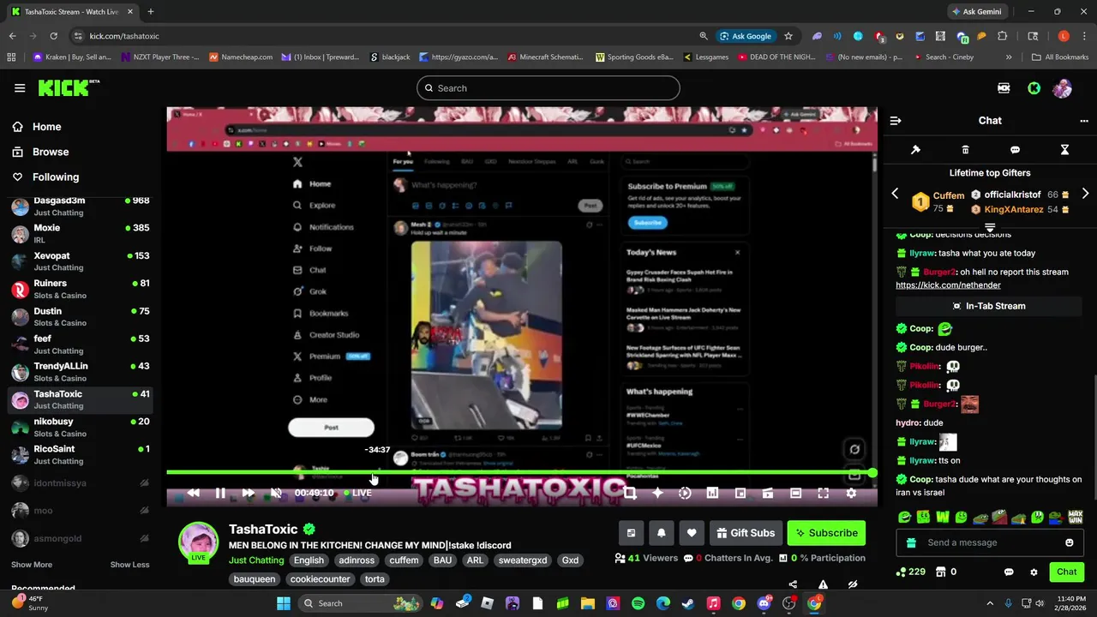Expand bookmarks overflow chevron in browser
The image size is (1097, 617).
point(1009,57)
